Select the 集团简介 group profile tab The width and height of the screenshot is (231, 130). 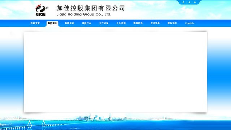click(52, 23)
